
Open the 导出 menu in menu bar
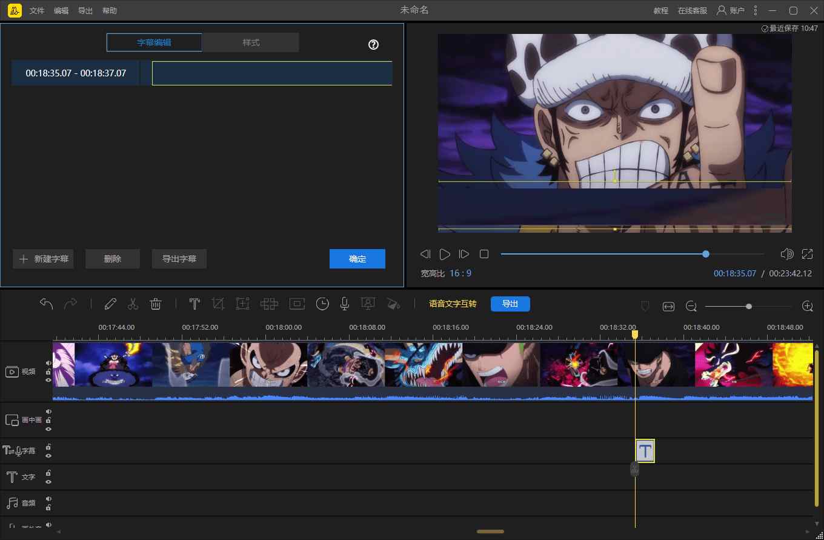coord(85,11)
